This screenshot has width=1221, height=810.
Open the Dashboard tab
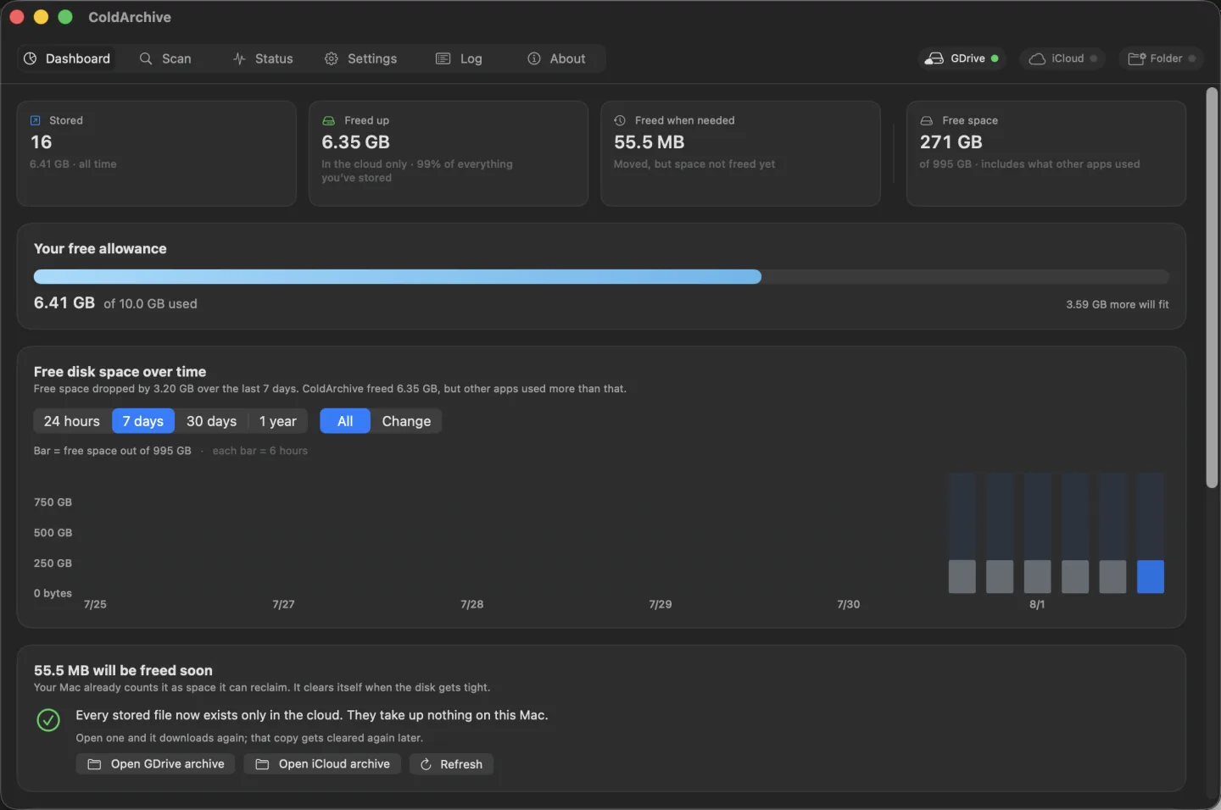(67, 58)
